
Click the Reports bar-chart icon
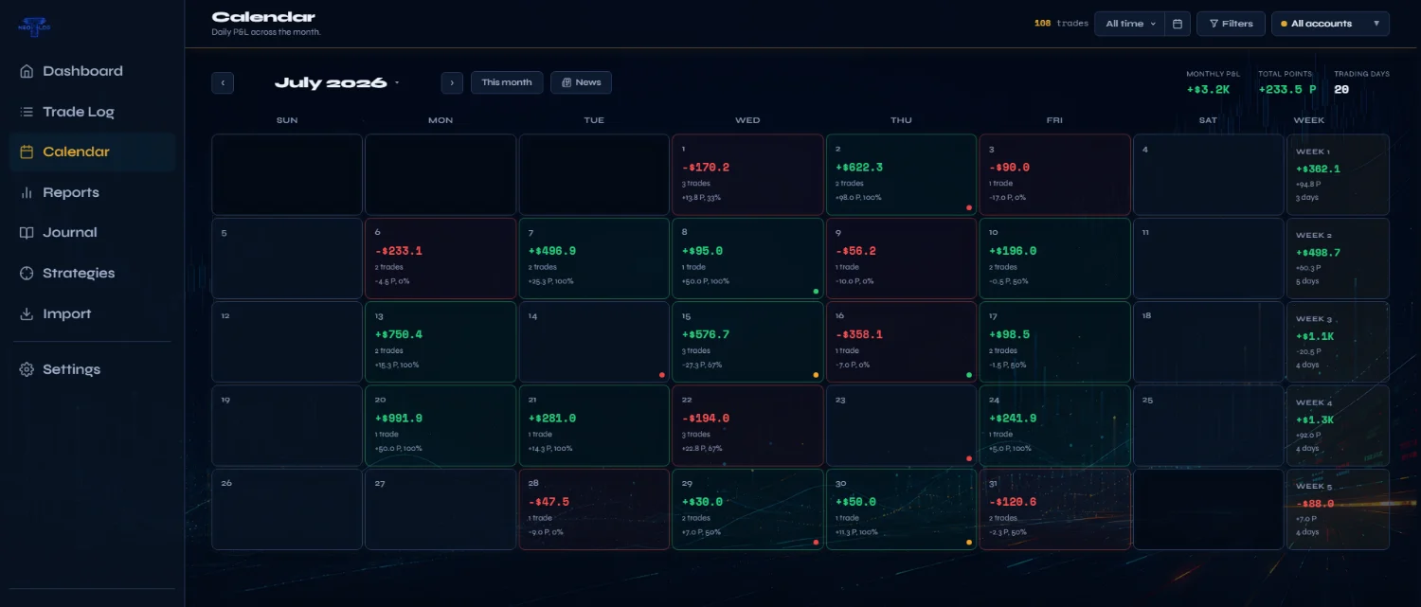27,192
